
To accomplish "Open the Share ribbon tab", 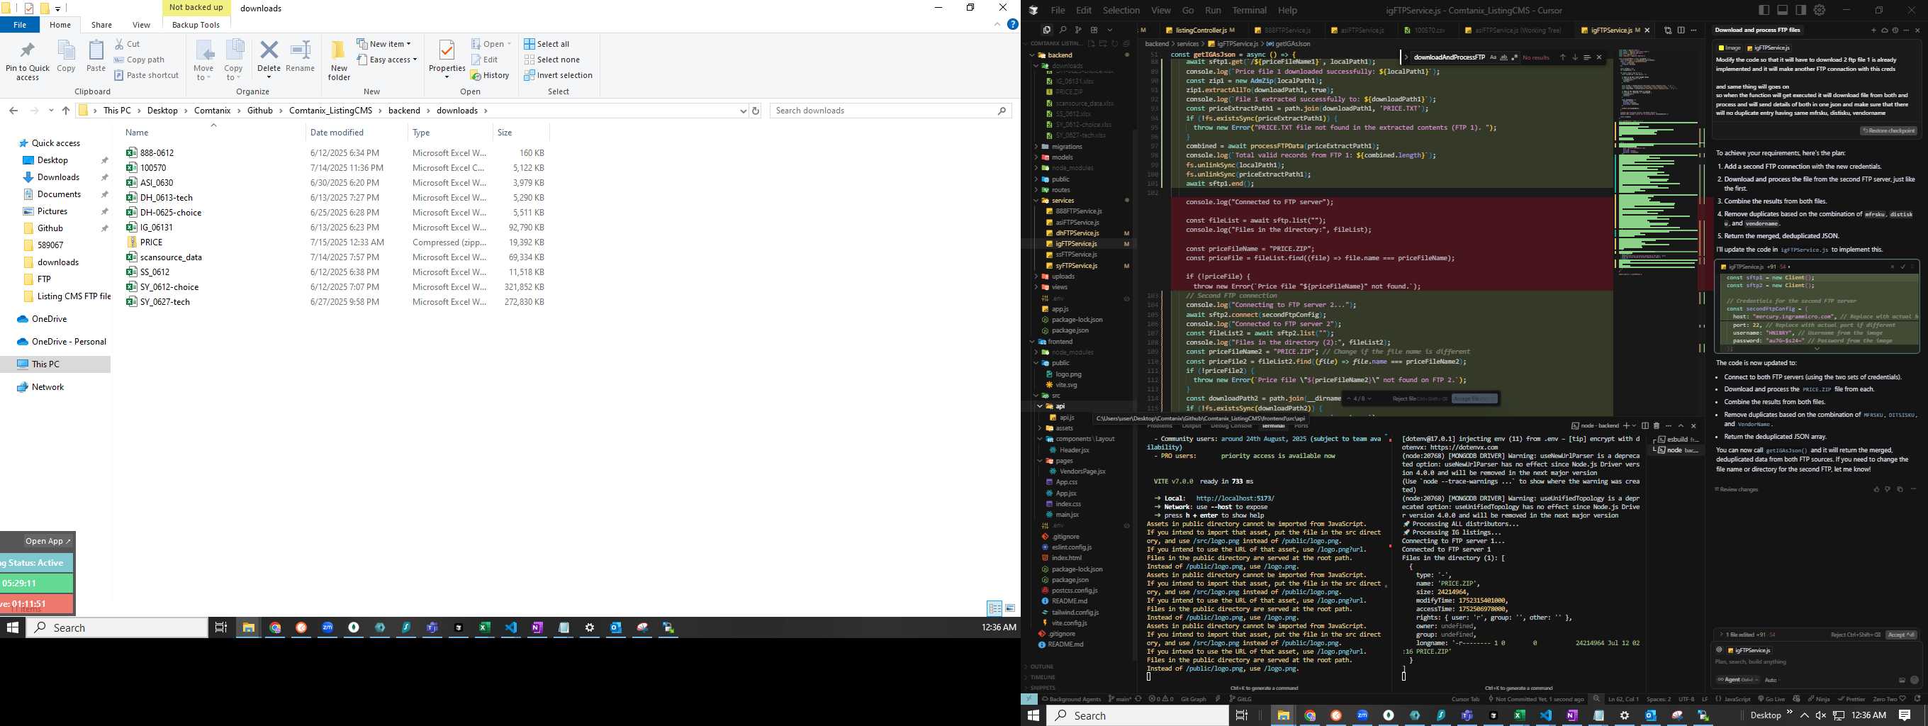I will [101, 25].
